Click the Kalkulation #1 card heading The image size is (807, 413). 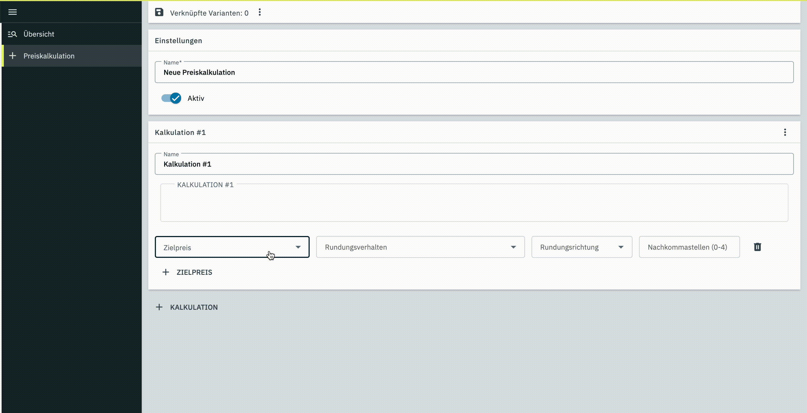click(180, 132)
